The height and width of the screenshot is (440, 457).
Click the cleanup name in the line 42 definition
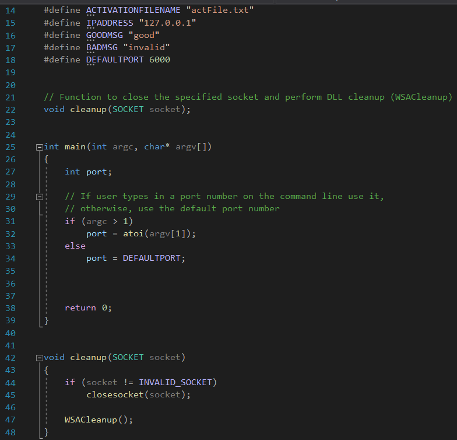89,358
